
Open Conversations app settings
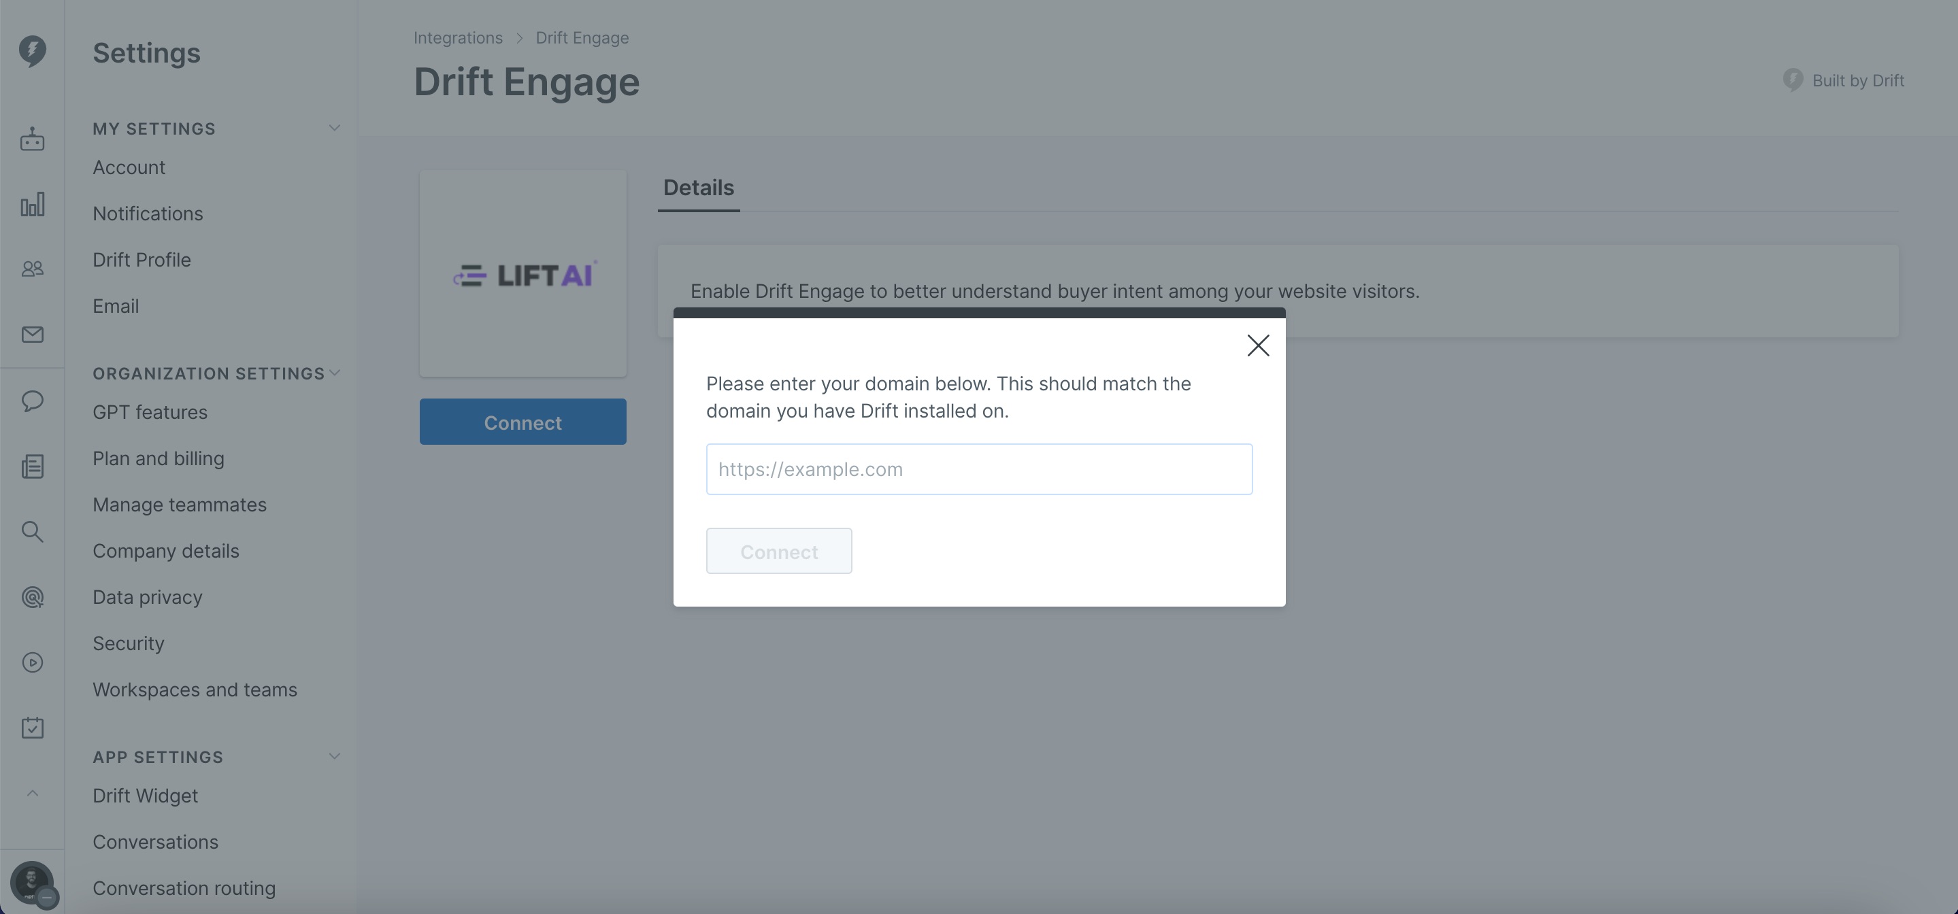(155, 843)
